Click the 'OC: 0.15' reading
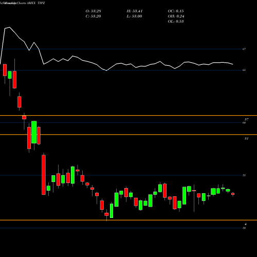This screenshot has height=257, width=257. [176, 11]
